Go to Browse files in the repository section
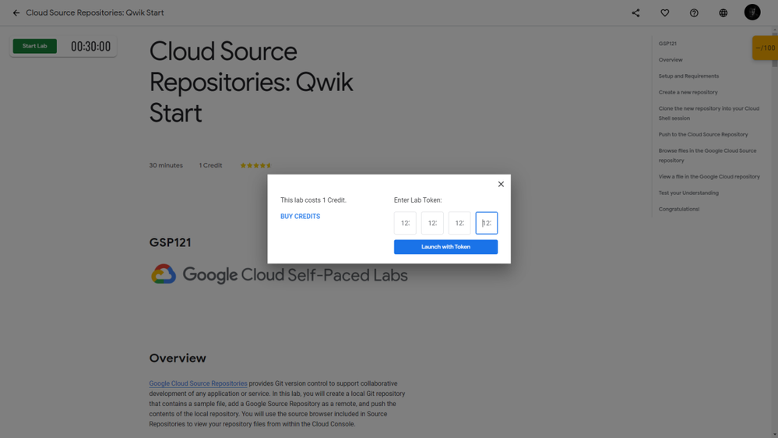This screenshot has height=438, width=778. [707, 155]
